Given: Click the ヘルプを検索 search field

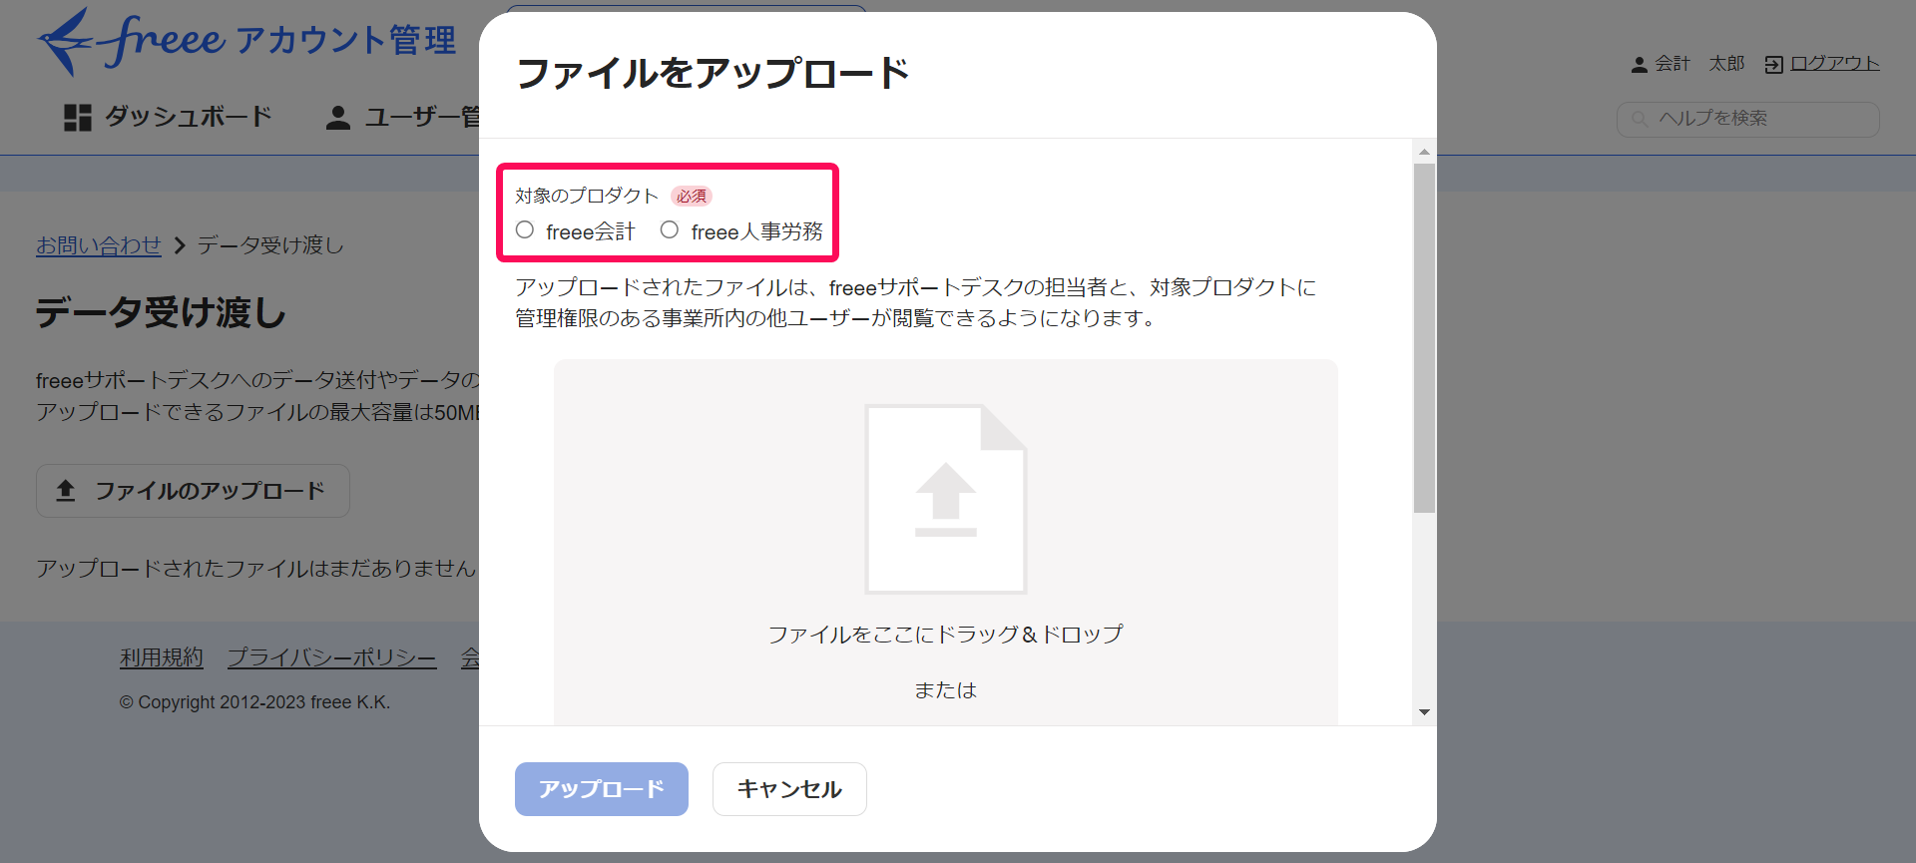Looking at the screenshot, I should point(1747,119).
